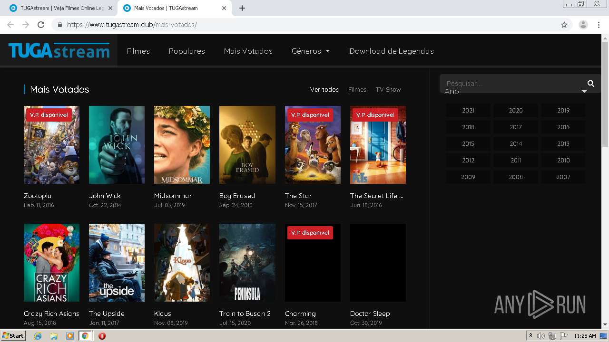Open the Populares menu item
This screenshot has height=342, width=609.
coord(187,51)
